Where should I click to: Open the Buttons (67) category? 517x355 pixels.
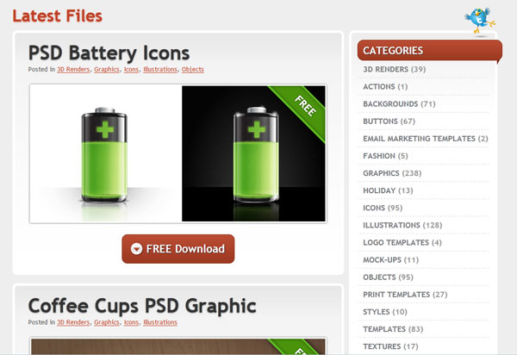(x=389, y=121)
